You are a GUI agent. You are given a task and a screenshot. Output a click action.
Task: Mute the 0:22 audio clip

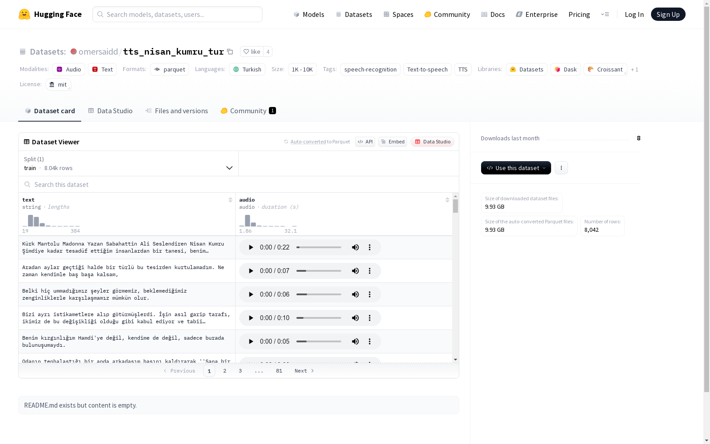click(355, 247)
